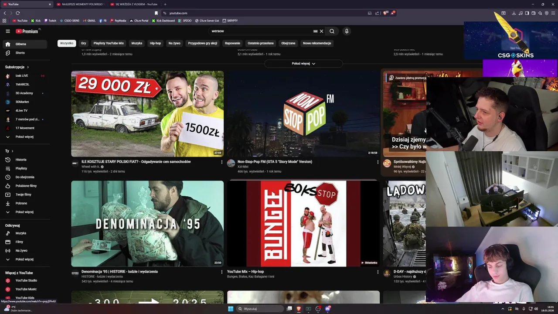Expand Pokaż więcej under Subskrypcje
This screenshot has width=558, height=314.
(x=25, y=137)
